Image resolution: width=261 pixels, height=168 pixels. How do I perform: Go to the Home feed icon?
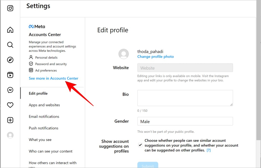pyautogui.click(x=10, y=30)
